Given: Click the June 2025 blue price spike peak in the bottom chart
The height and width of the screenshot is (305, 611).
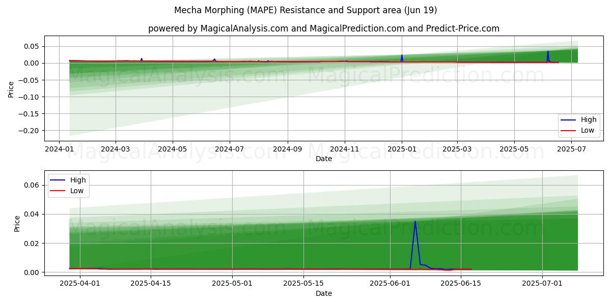Looking at the screenshot, I should [415, 222].
